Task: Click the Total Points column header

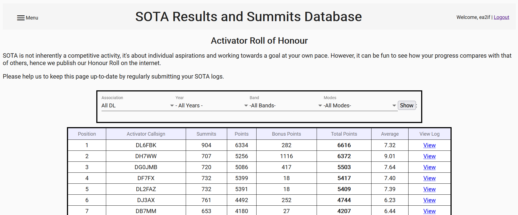Action: point(344,134)
